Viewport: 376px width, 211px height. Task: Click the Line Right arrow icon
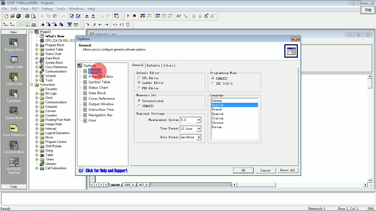(107, 24)
